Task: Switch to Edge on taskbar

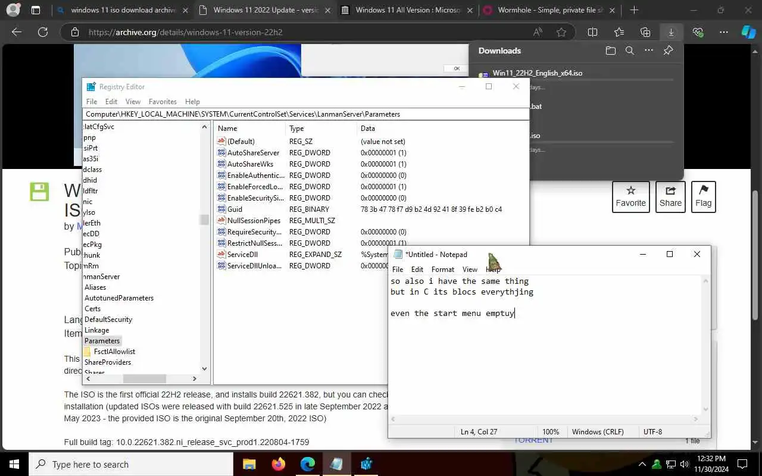Action: [308, 464]
